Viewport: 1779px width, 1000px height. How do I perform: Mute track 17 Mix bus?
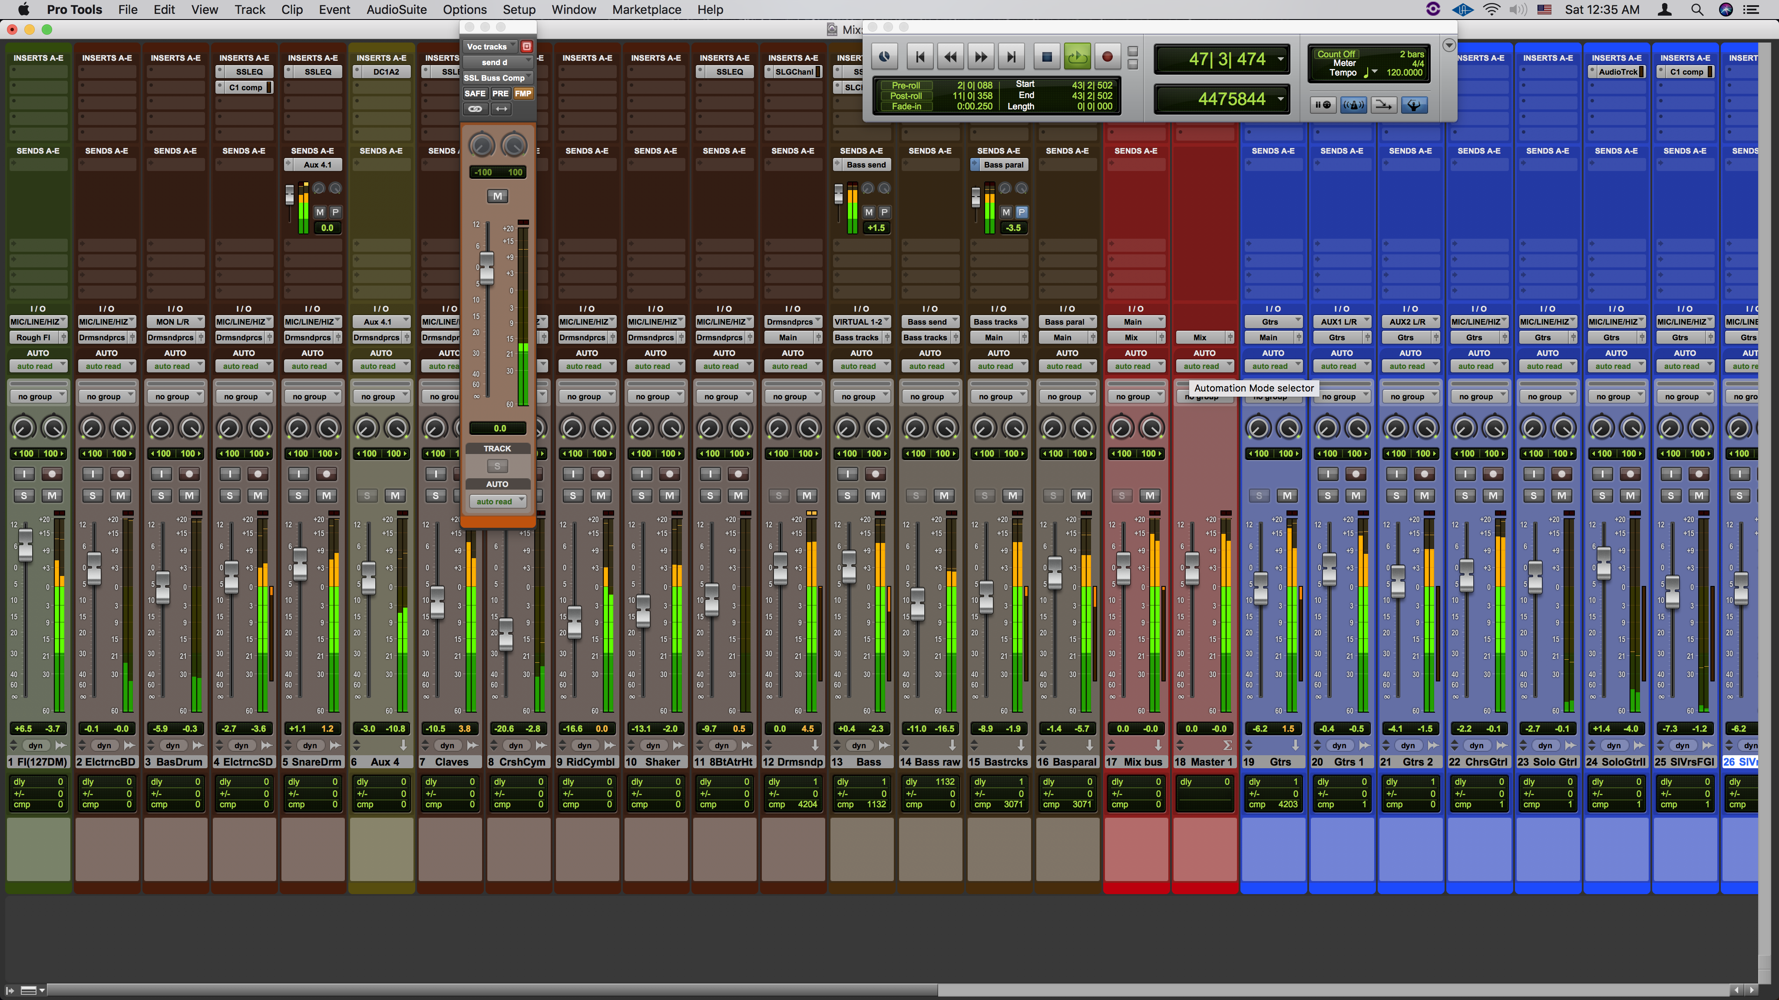(1150, 496)
